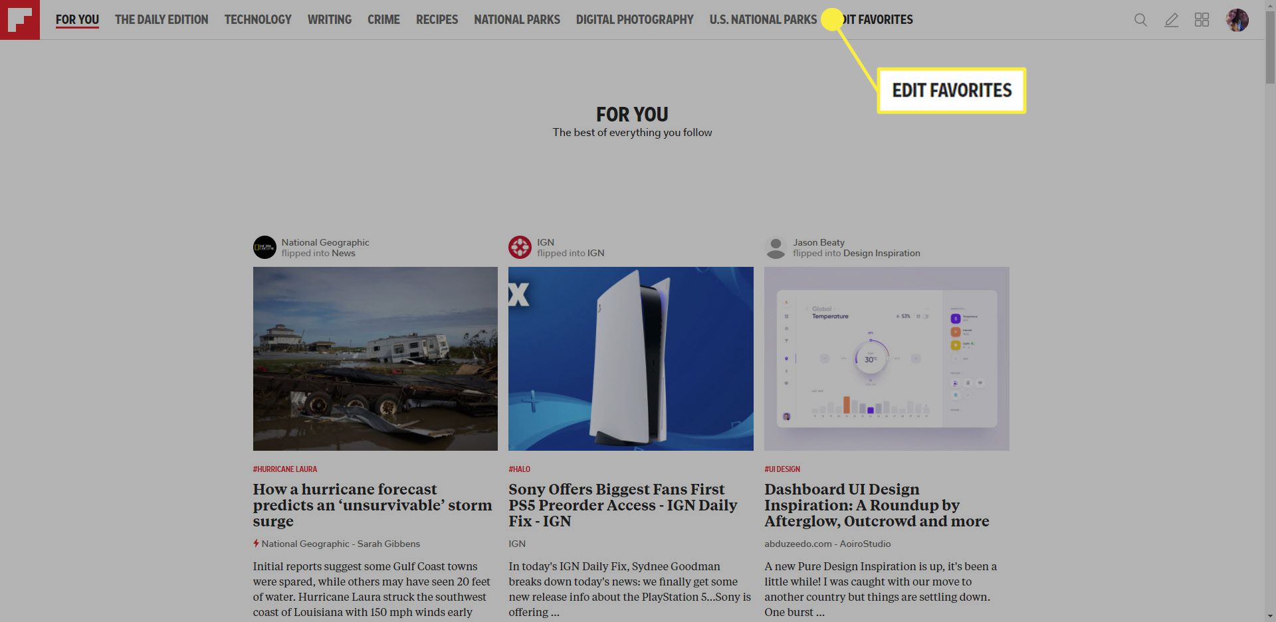Open the hurricane forecast storm surge headline
Viewport: 1276px width, 622px height.
pos(372,505)
